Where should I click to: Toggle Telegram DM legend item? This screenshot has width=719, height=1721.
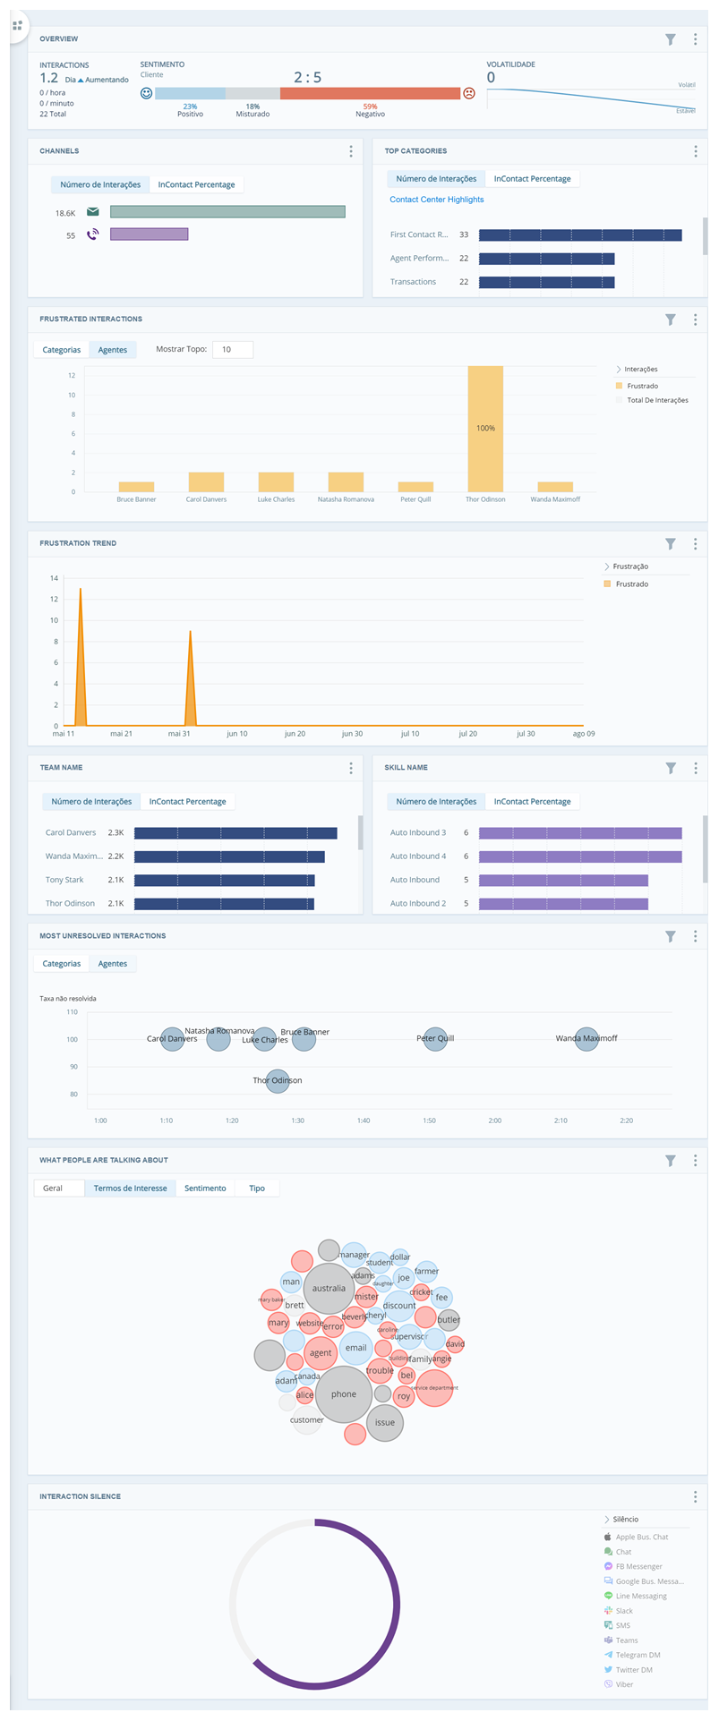pos(631,1655)
